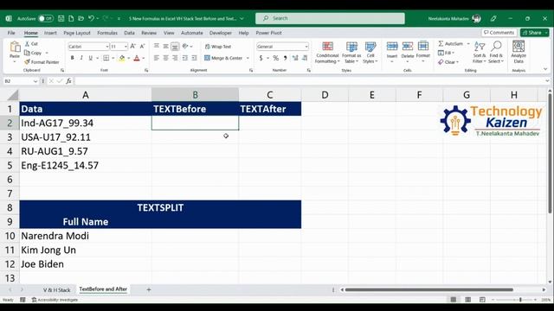Click the Align Left icon
The width and height of the screenshot is (554, 311).
(x=157, y=58)
